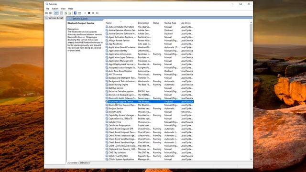Select the Client License Service row name

pos(122,146)
